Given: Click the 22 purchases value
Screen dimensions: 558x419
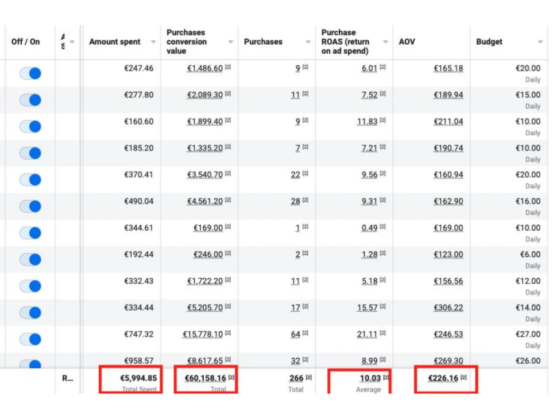Looking at the screenshot, I should pyautogui.click(x=295, y=175).
